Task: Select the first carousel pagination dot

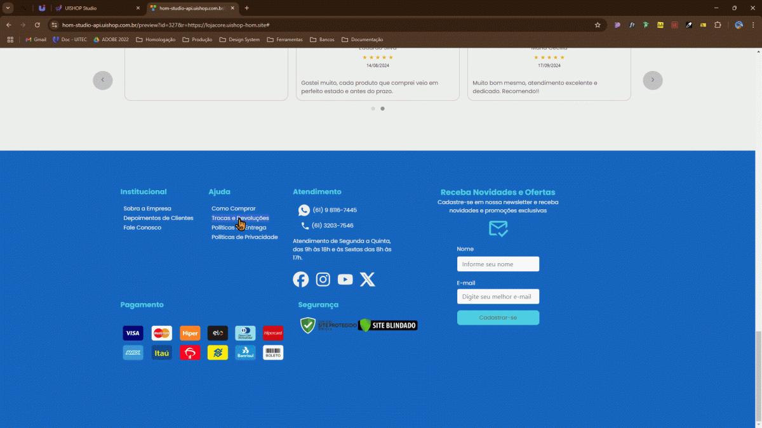Action: [373, 108]
